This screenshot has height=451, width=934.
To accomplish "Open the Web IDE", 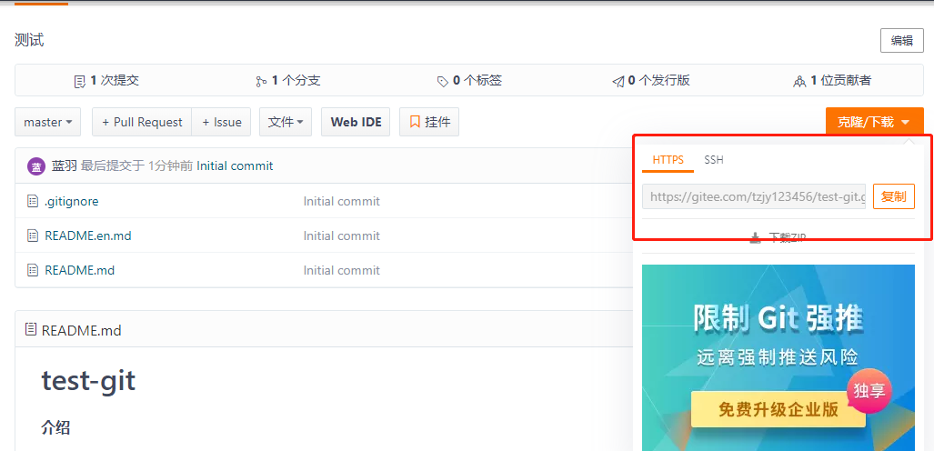I will tap(356, 122).
